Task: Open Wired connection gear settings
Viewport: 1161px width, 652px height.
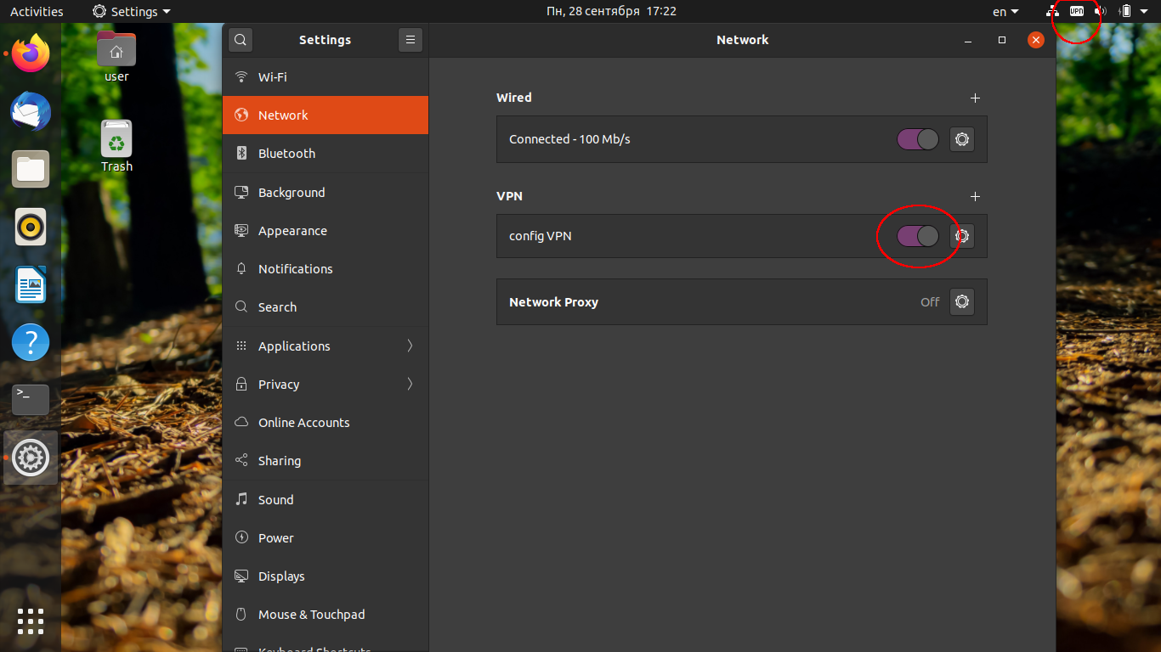Action: [961, 139]
